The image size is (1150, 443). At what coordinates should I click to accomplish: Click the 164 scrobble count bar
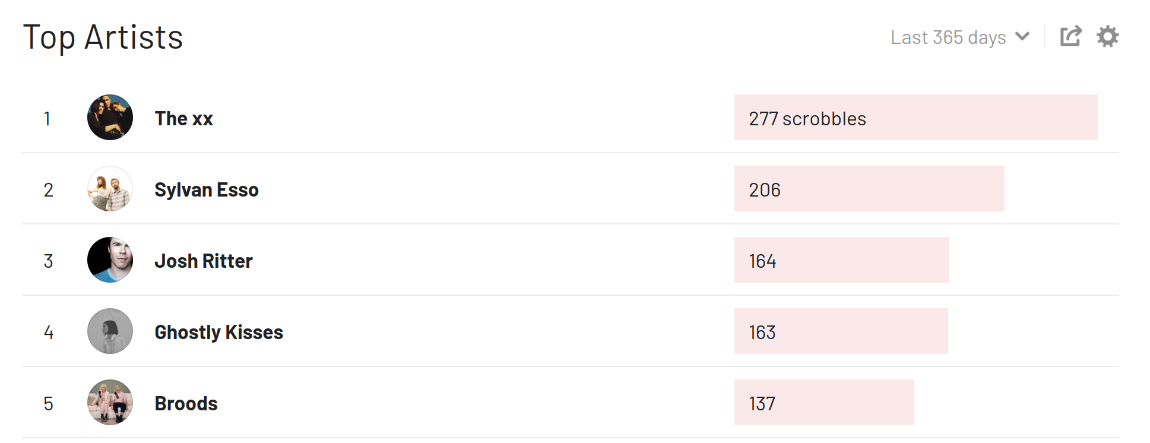pos(842,260)
